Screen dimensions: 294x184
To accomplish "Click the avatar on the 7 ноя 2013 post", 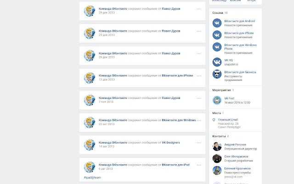I will pyautogui.click(x=90, y=100).
